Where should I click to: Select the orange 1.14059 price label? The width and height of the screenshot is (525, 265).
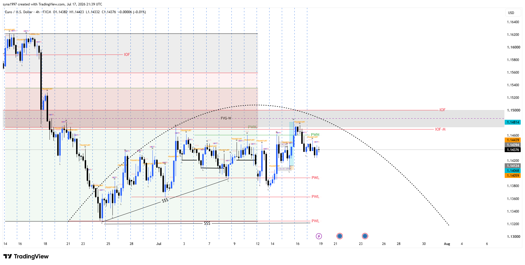point(513,176)
